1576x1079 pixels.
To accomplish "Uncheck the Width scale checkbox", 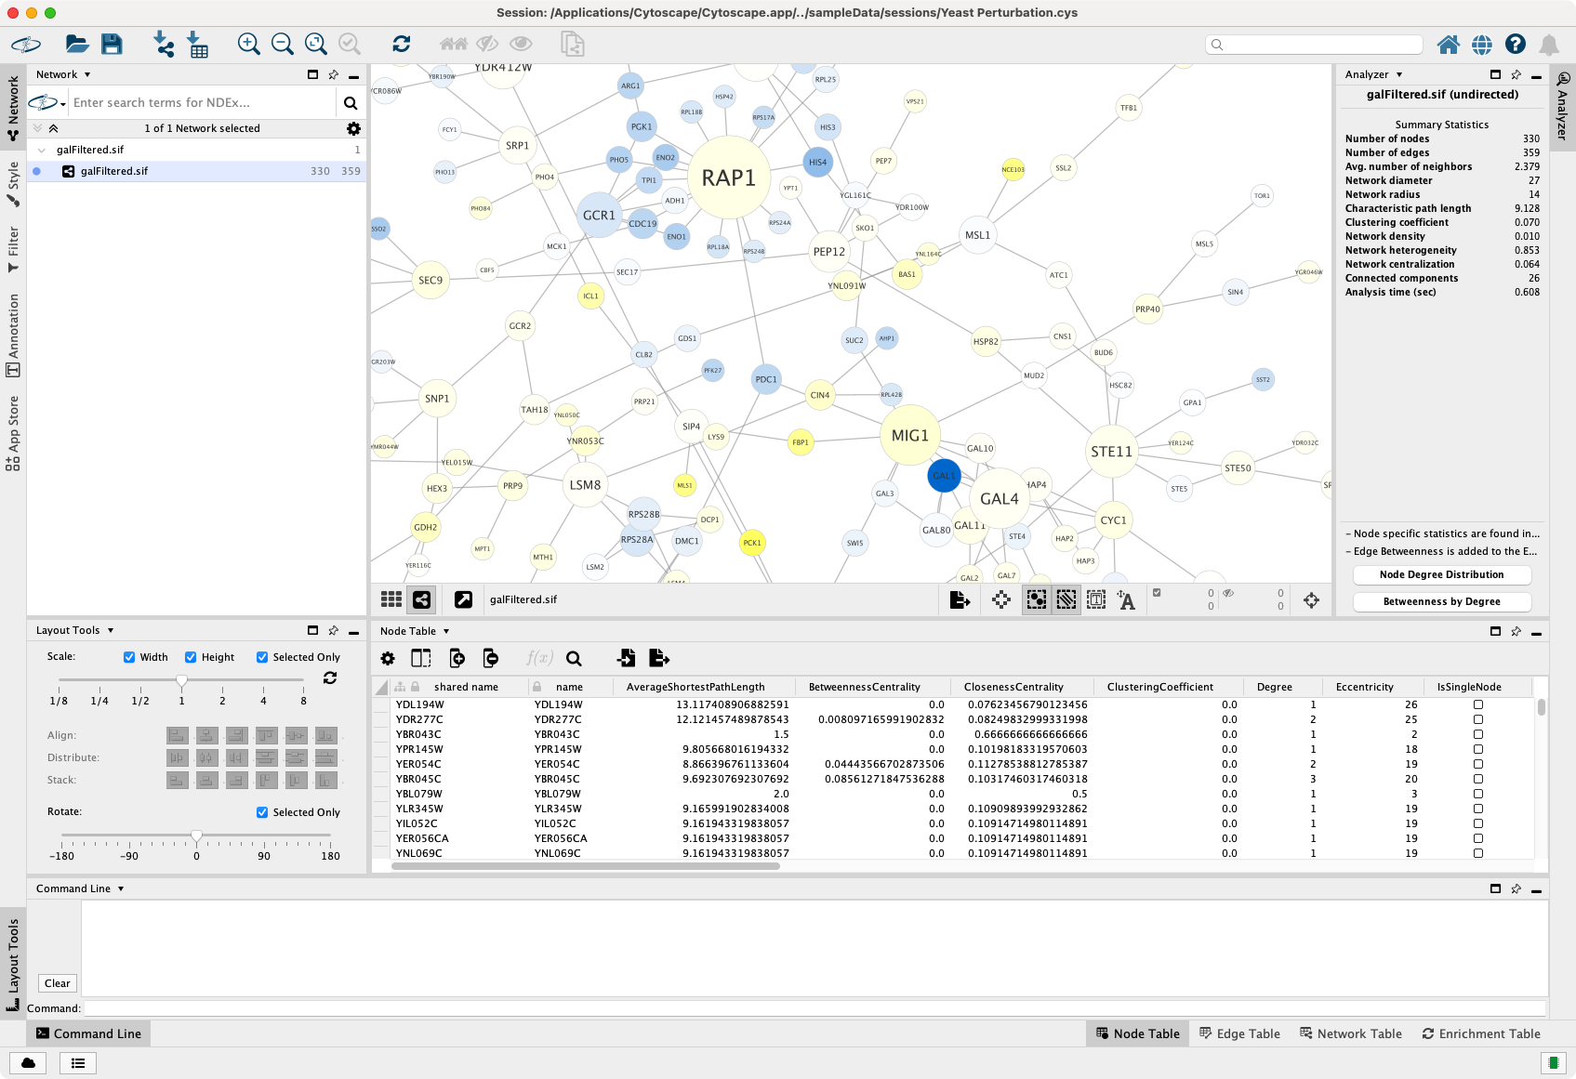I will tap(129, 657).
